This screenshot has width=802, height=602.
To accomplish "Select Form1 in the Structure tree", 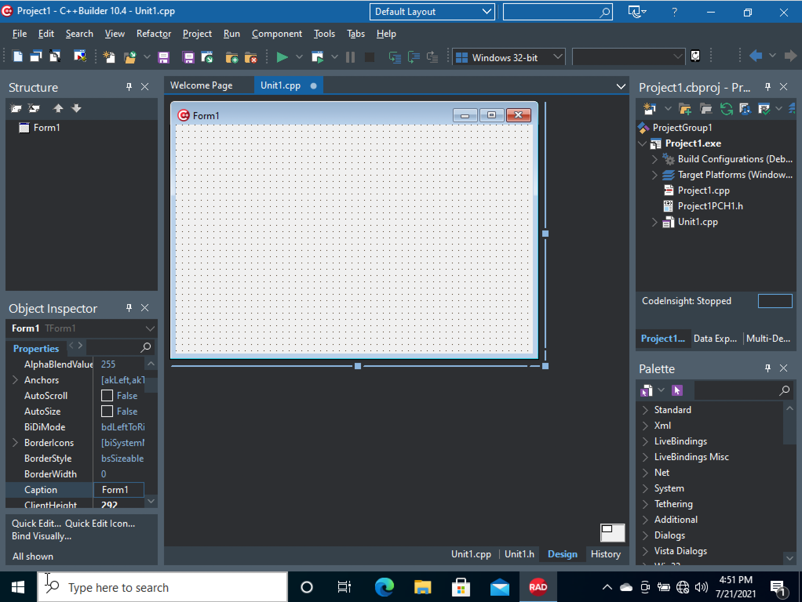I will (x=46, y=128).
